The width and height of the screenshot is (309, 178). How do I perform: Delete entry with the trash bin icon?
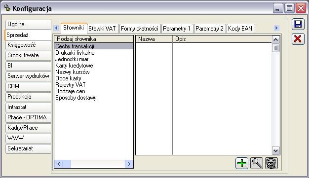271,163
